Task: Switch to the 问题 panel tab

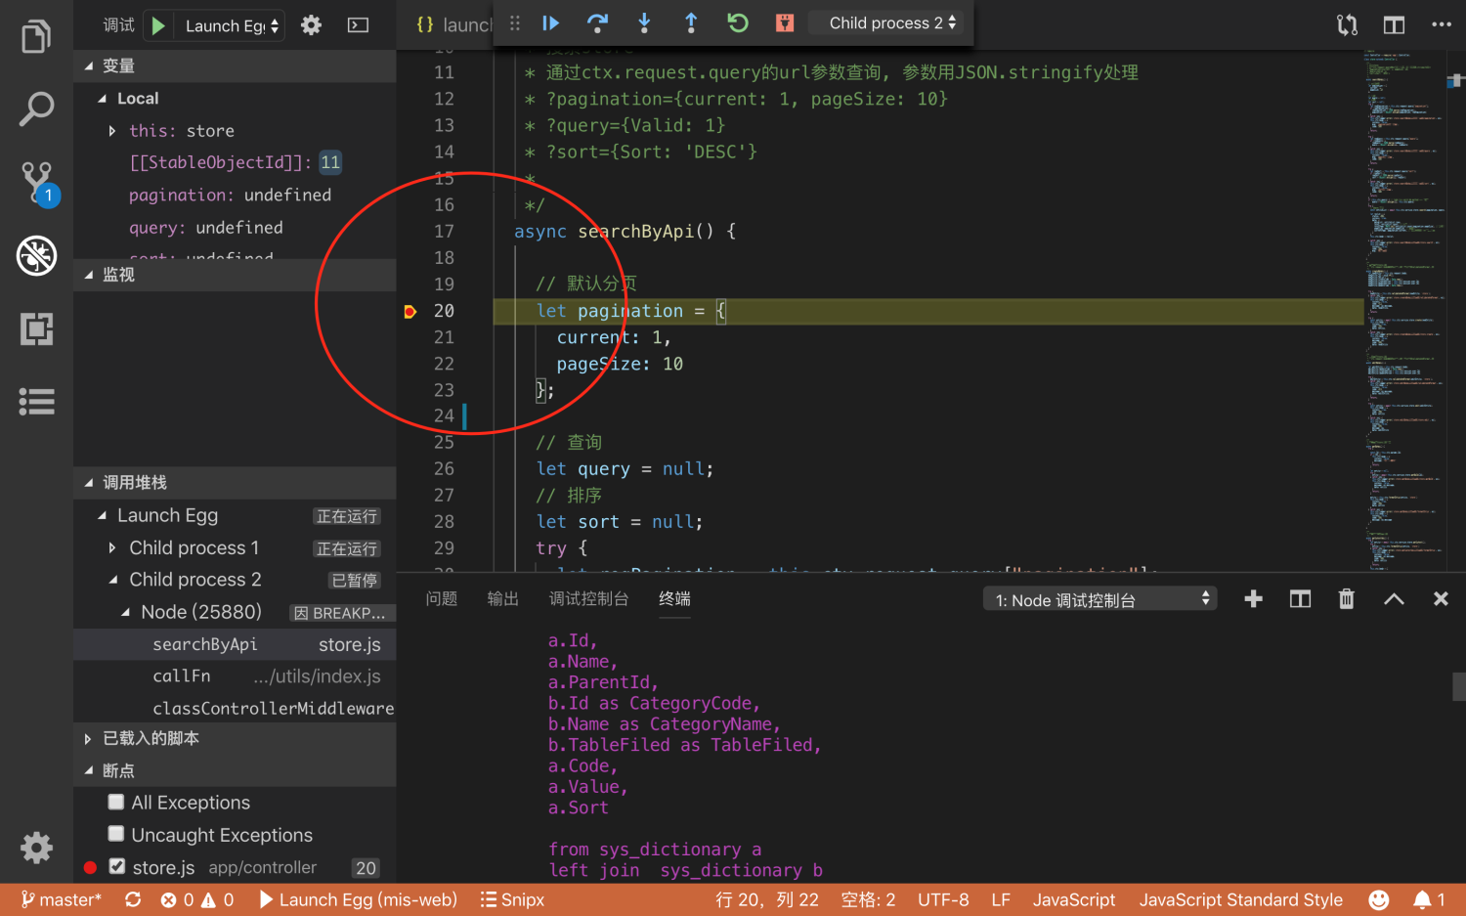Action: click(442, 598)
